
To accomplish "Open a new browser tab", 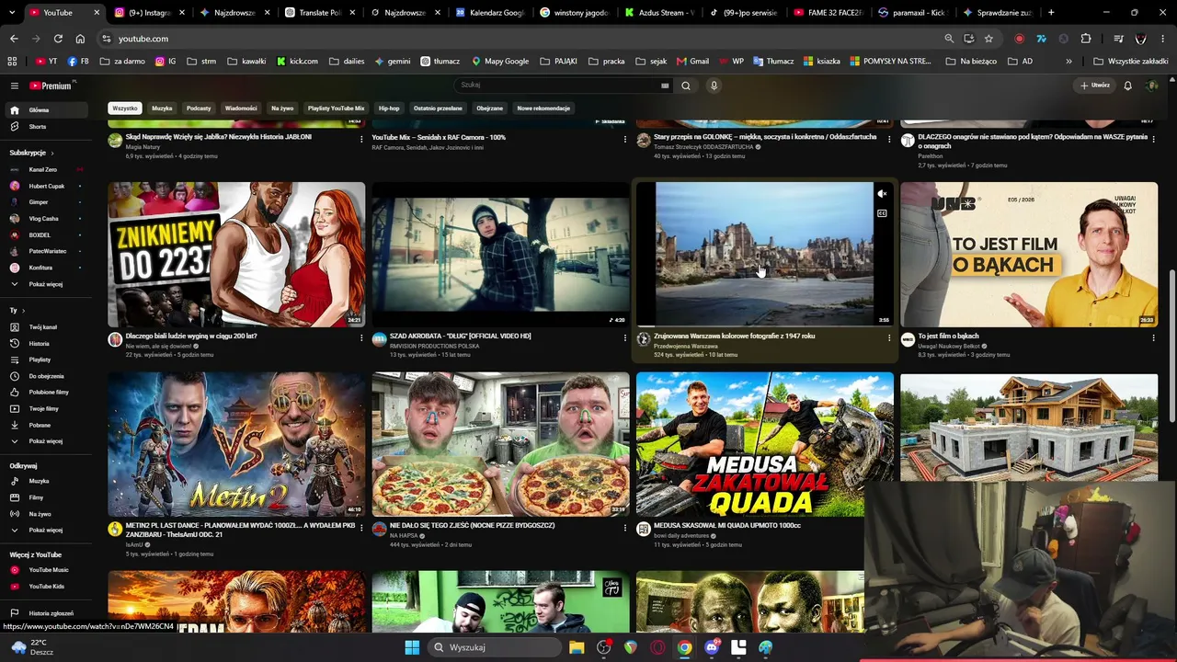I will pos(1051,13).
